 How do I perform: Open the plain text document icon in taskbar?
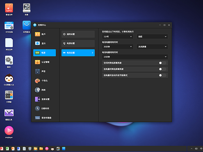(24, 148)
